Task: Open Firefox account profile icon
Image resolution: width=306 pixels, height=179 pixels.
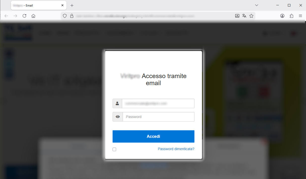Action: (282, 16)
